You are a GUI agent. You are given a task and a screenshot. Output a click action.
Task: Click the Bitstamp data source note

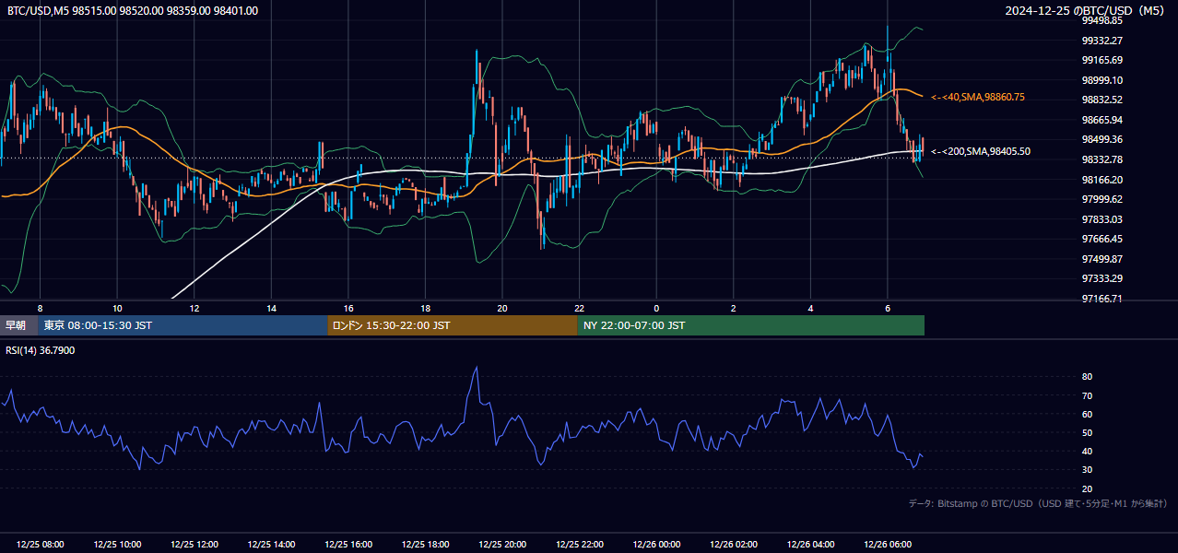click(x=1038, y=503)
